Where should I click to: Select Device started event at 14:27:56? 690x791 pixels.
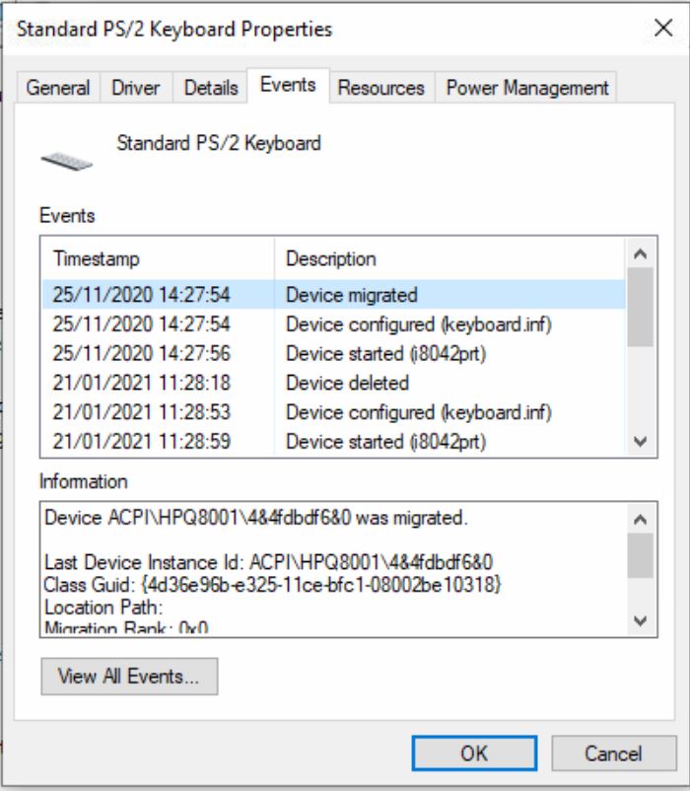333,353
